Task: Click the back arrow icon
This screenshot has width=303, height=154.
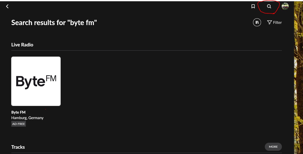Action: click(x=7, y=6)
